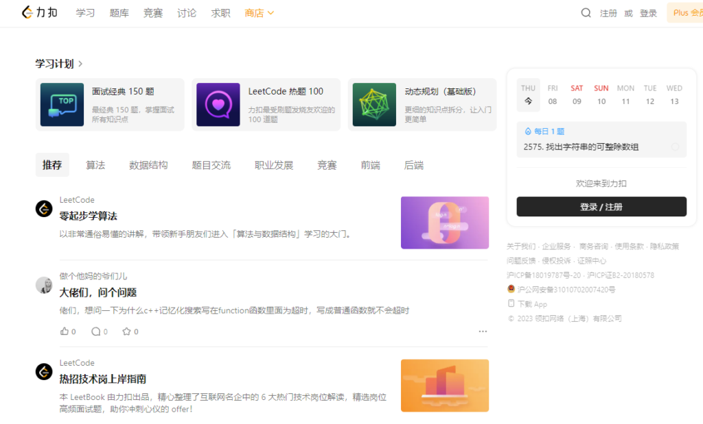Switch to the 前端 tab
703x424 pixels.
[x=370, y=165]
